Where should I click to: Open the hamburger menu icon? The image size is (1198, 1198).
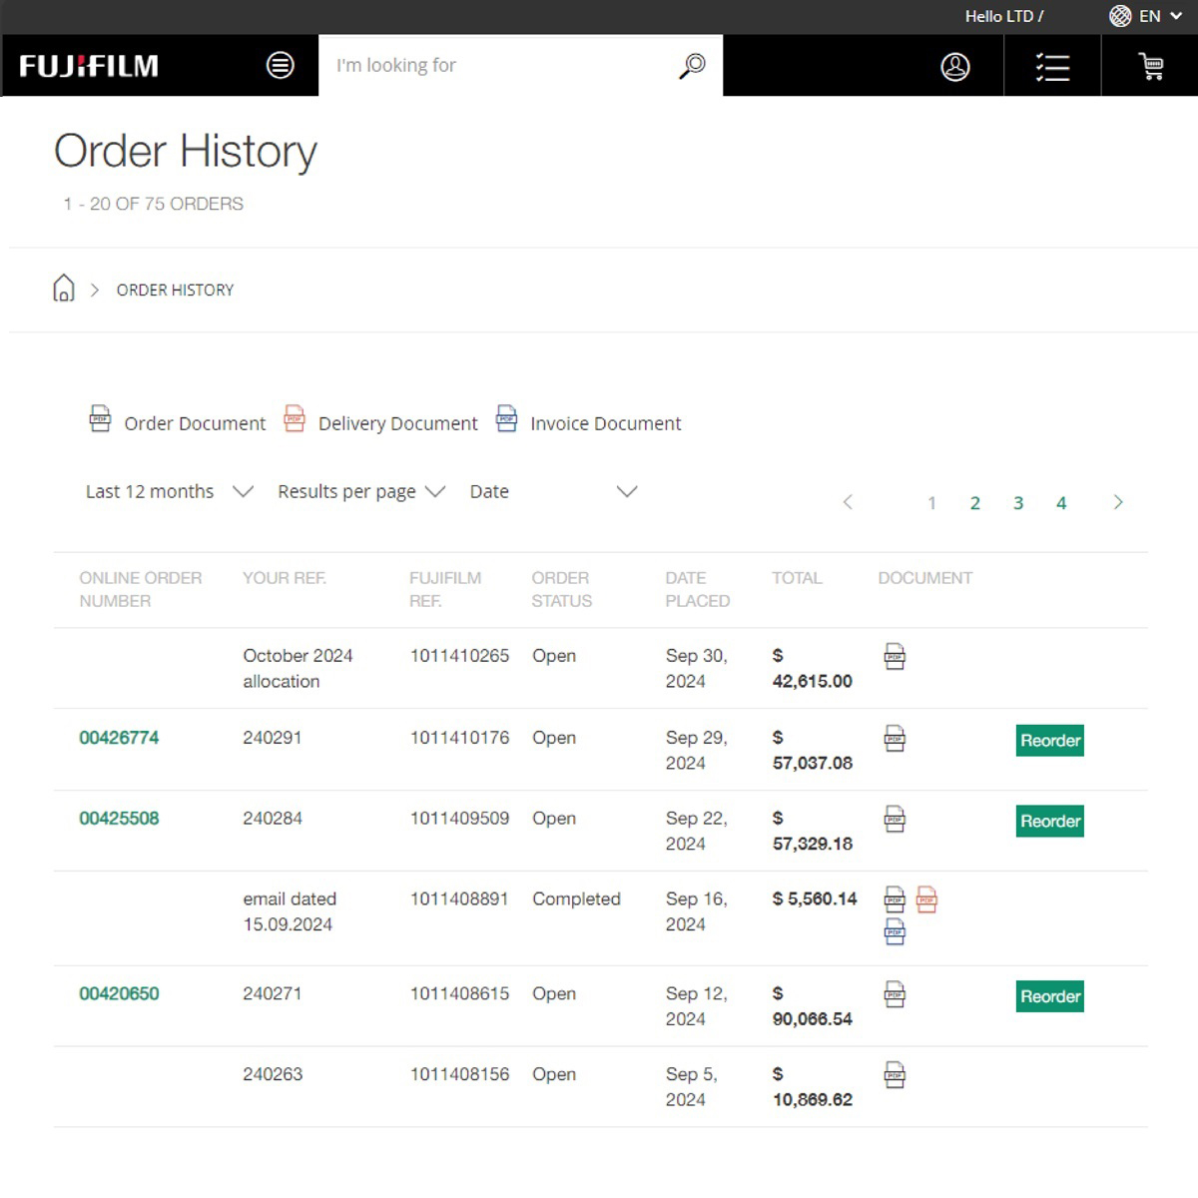281,64
